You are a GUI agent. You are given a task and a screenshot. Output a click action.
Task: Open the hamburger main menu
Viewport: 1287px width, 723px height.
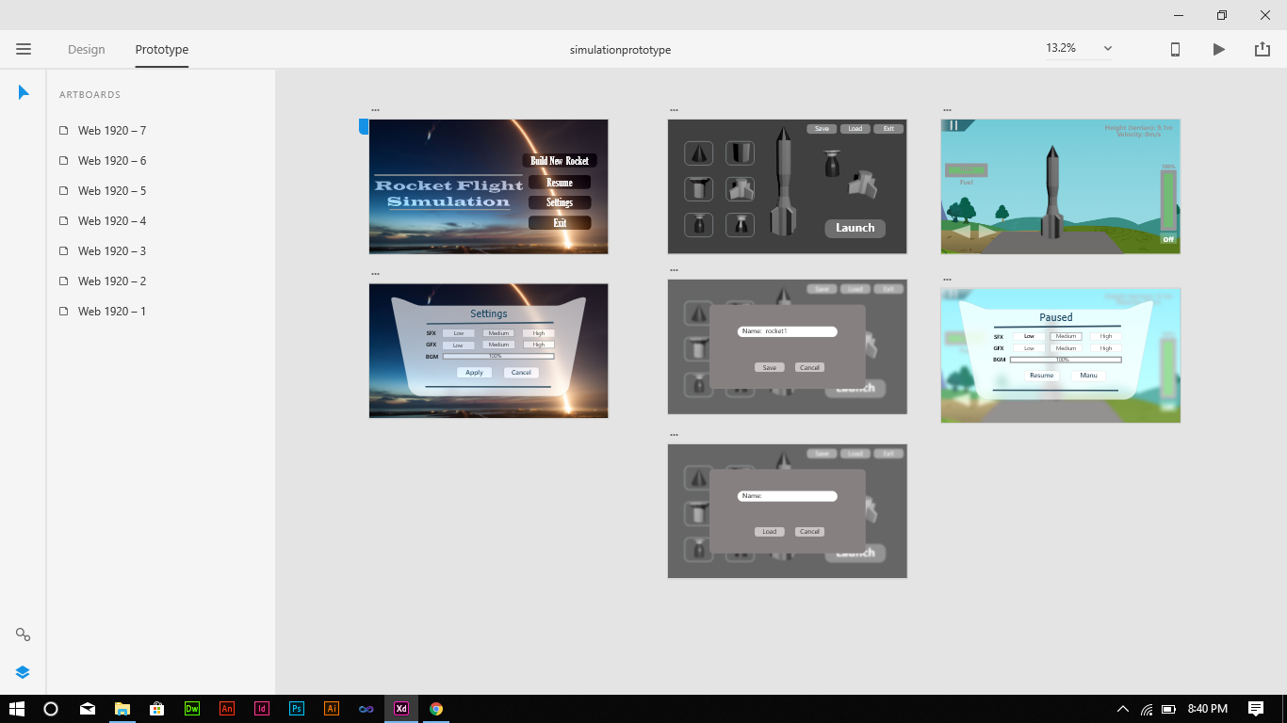tap(24, 49)
